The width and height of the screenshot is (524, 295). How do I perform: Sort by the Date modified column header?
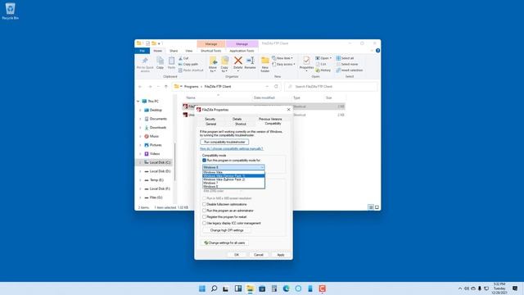click(264, 98)
